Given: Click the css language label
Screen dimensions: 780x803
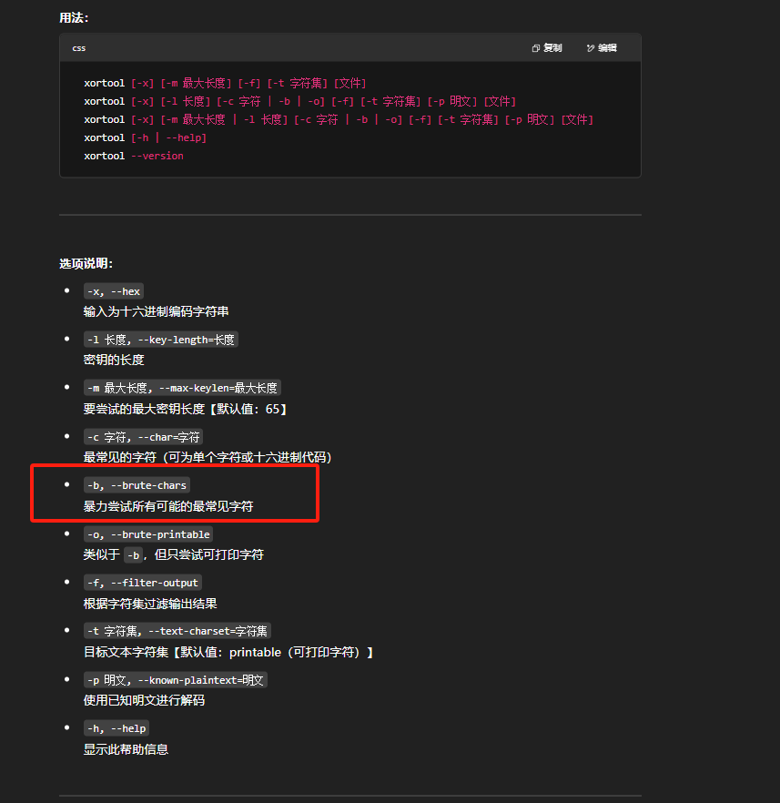Looking at the screenshot, I should pyautogui.click(x=79, y=48).
